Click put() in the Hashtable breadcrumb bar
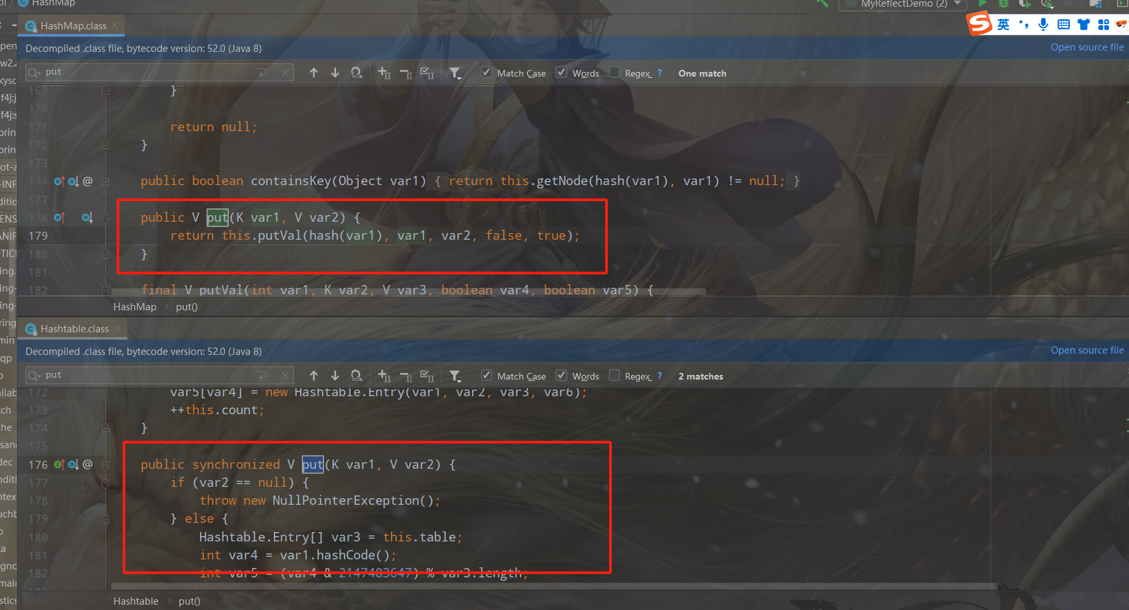Screen dimensions: 1129x610 [x=189, y=601]
